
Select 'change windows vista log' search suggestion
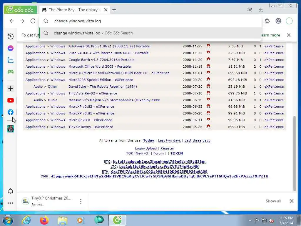click(150, 33)
